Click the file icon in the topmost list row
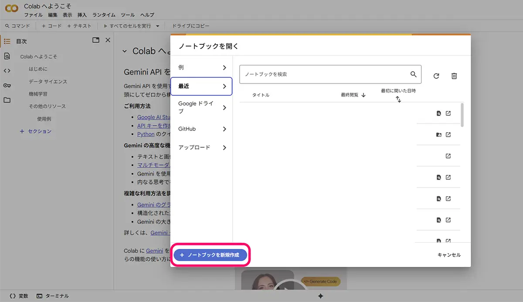The width and height of the screenshot is (523, 302). (439, 114)
